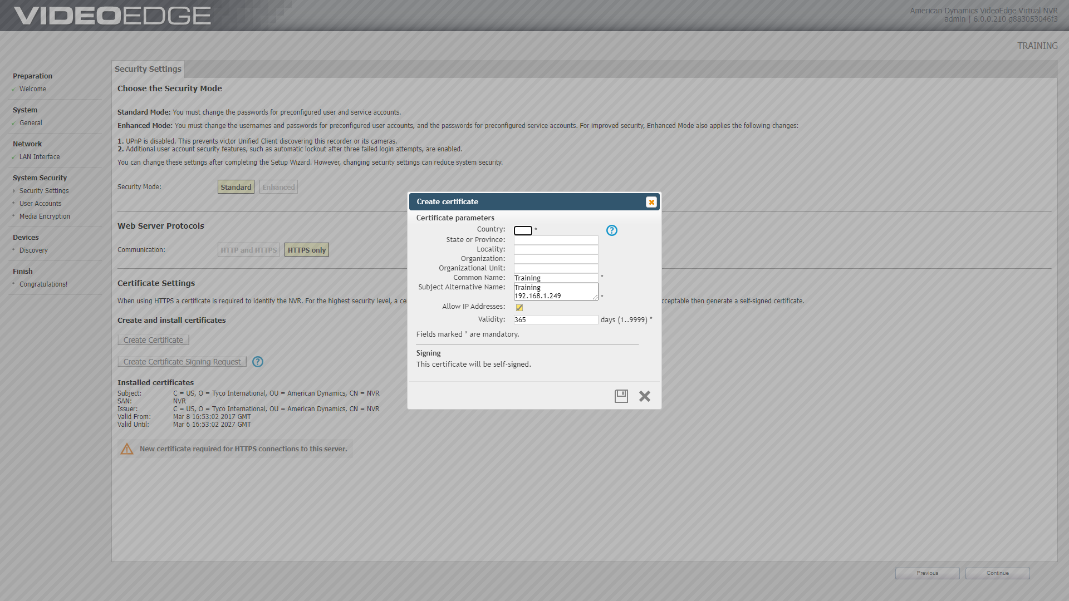This screenshot has height=601, width=1069.
Task: Choose HTTP and HTTPS communication
Action: click(248, 250)
